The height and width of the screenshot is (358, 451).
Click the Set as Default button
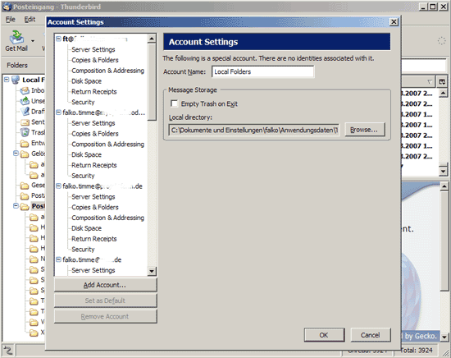point(105,301)
